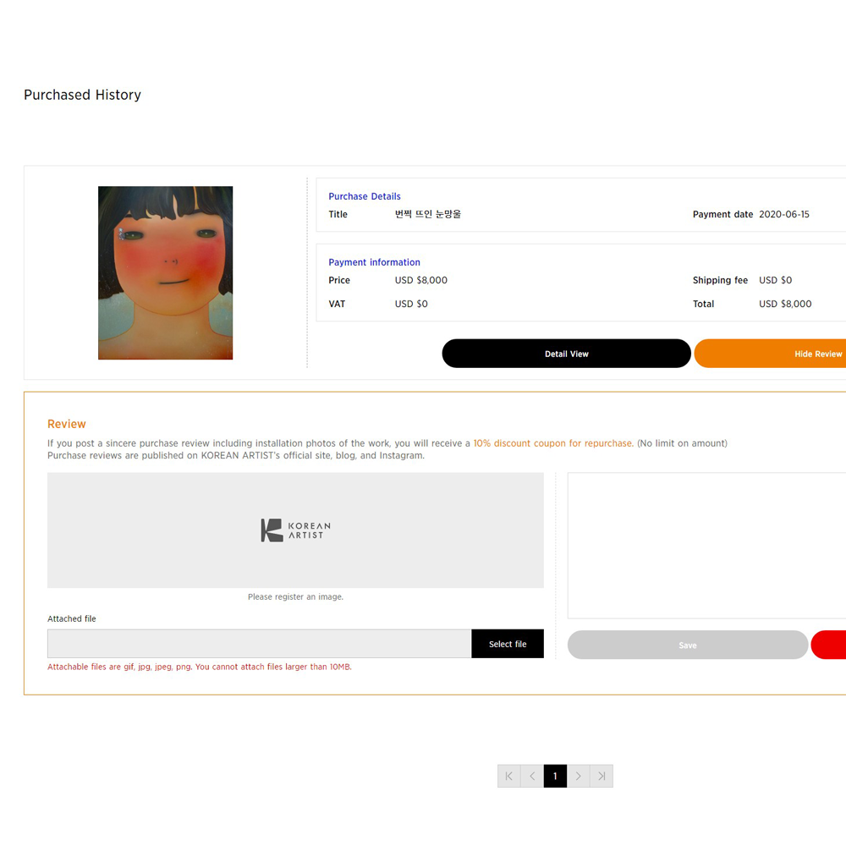Open the Detail View button
This screenshot has height=846, width=846.
tap(567, 354)
